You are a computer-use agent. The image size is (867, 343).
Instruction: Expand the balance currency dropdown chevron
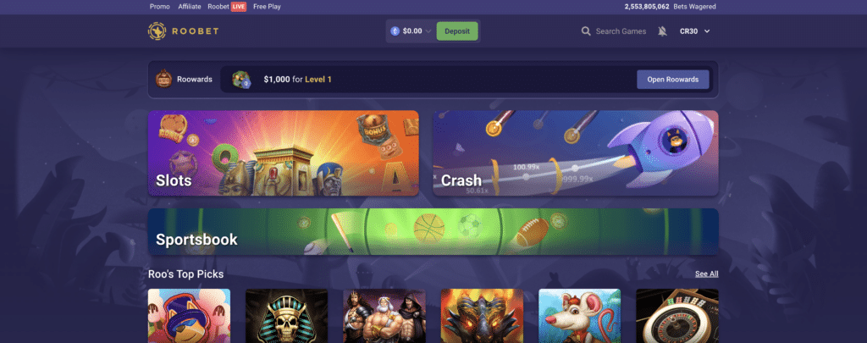tap(428, 31)
